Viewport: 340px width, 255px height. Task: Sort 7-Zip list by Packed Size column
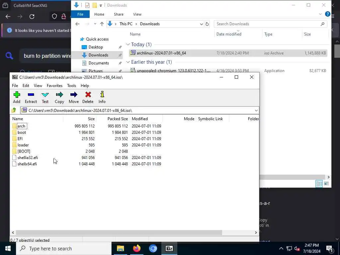click(x=113, y=119)
